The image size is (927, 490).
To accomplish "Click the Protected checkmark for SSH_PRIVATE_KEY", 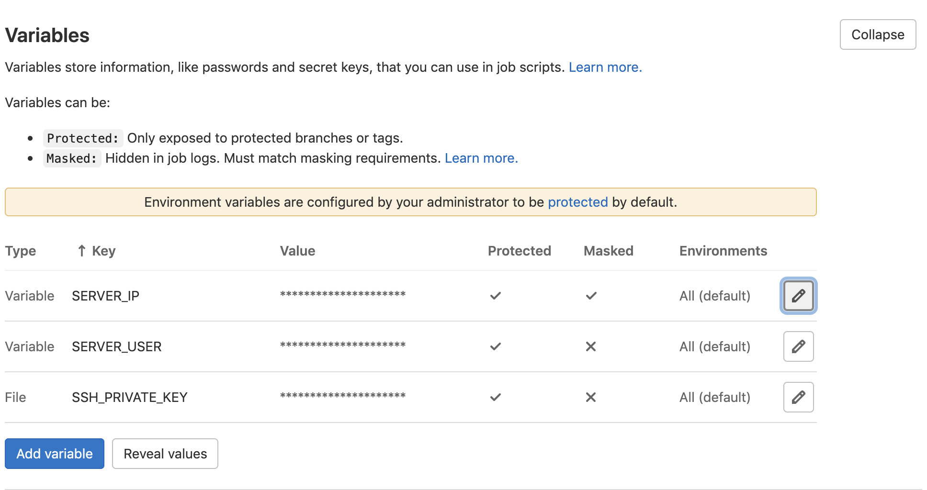I will (x=495, y=397).
